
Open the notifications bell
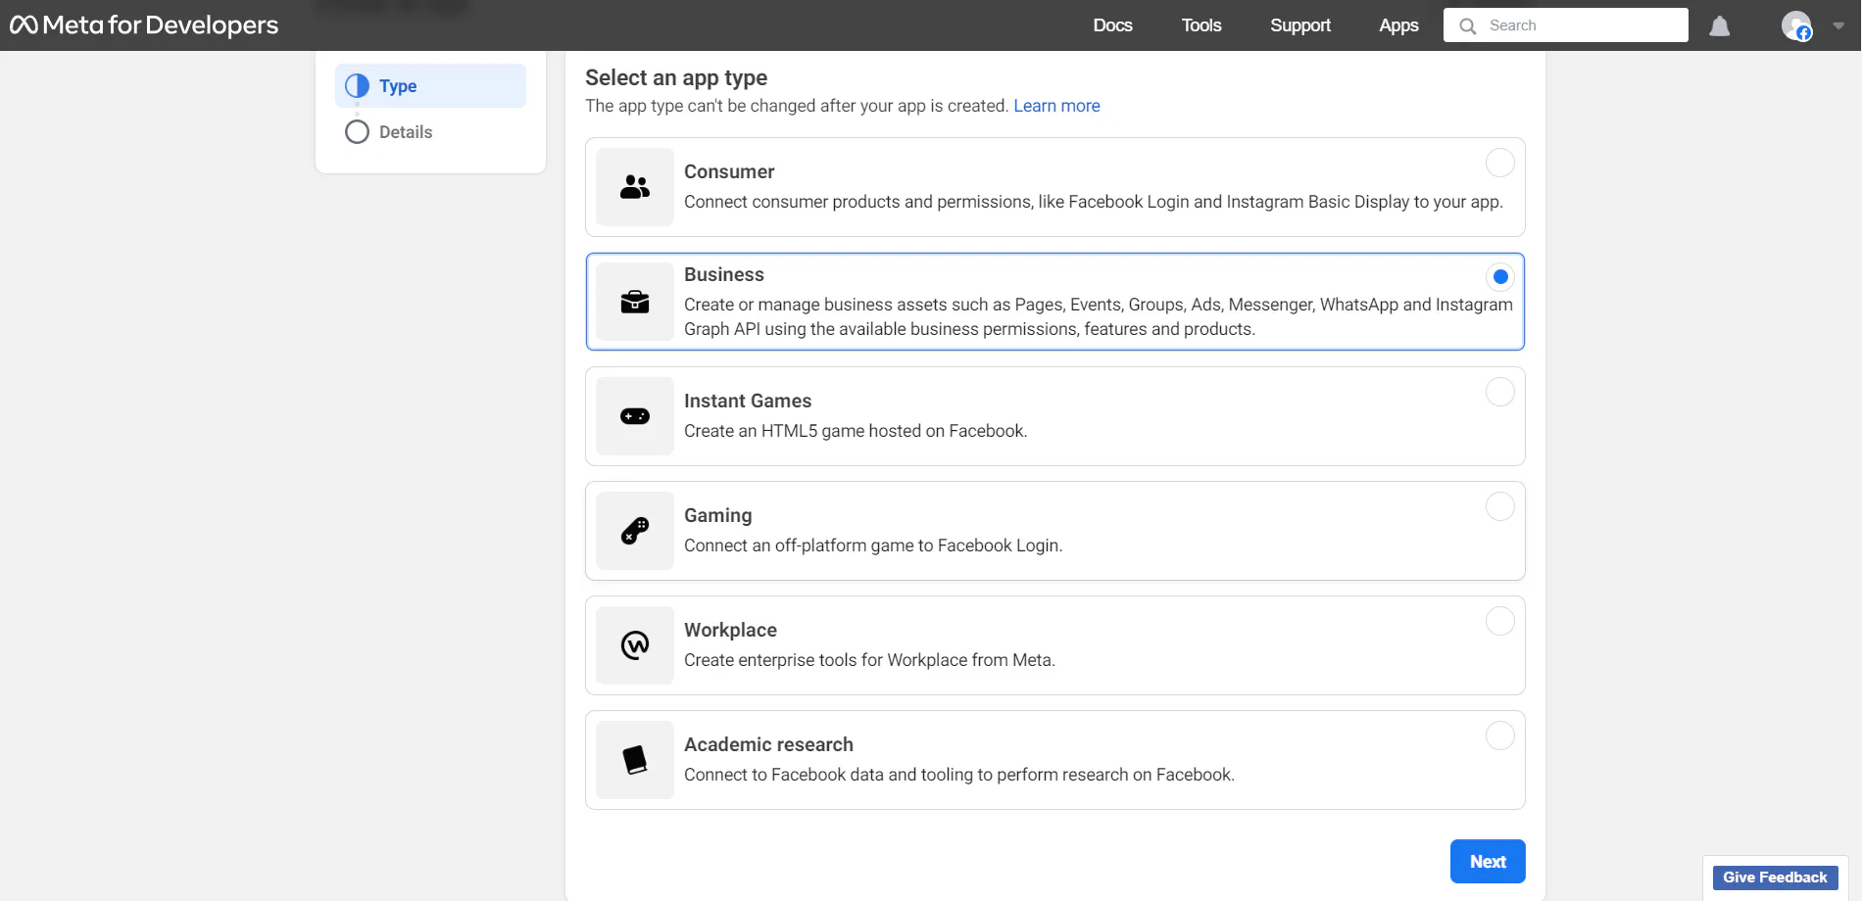[1719, 26]
